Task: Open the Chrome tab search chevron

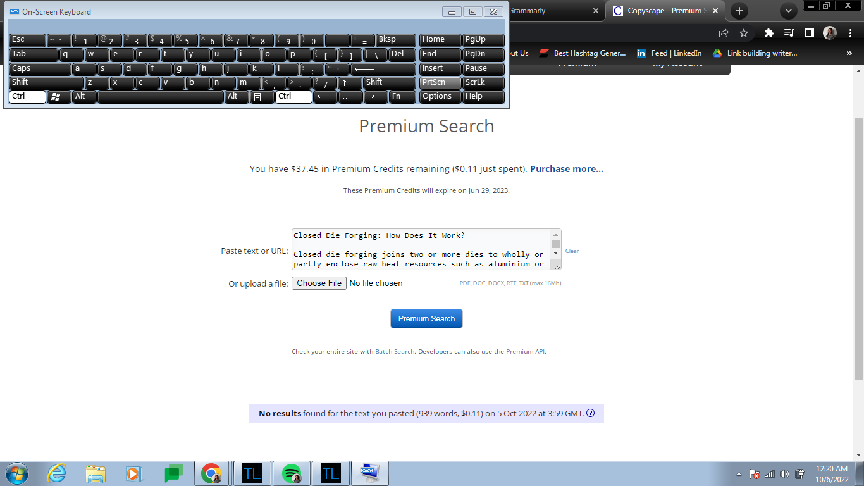Action: 789,11
